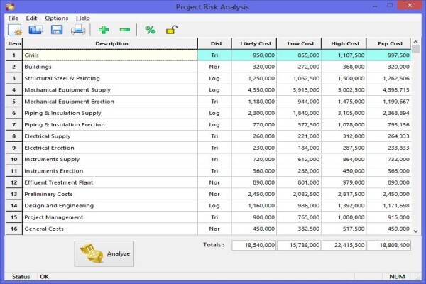The image size is (426, 284).
Task: Click the High Cost total field 22,415,500
Action: (344, 245)
